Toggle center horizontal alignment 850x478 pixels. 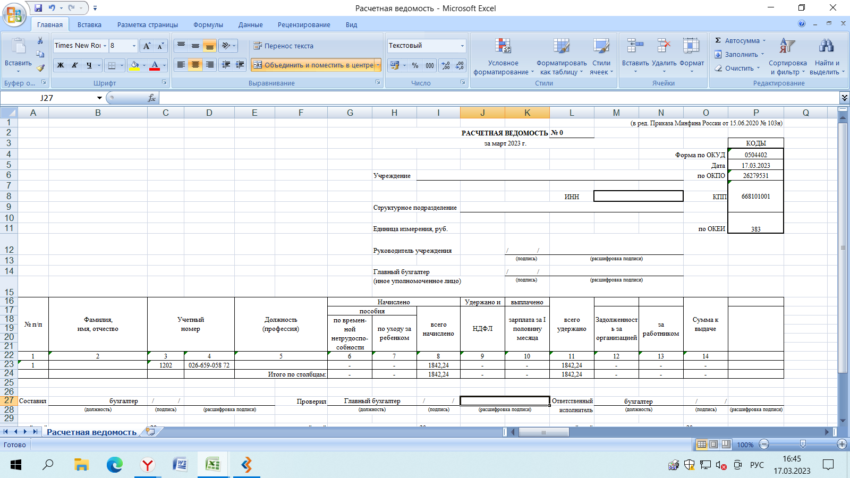[x=195, y=65]
